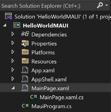111x112 pixels.
Task: Expand the Properties folder
Action: pos(13,43)
